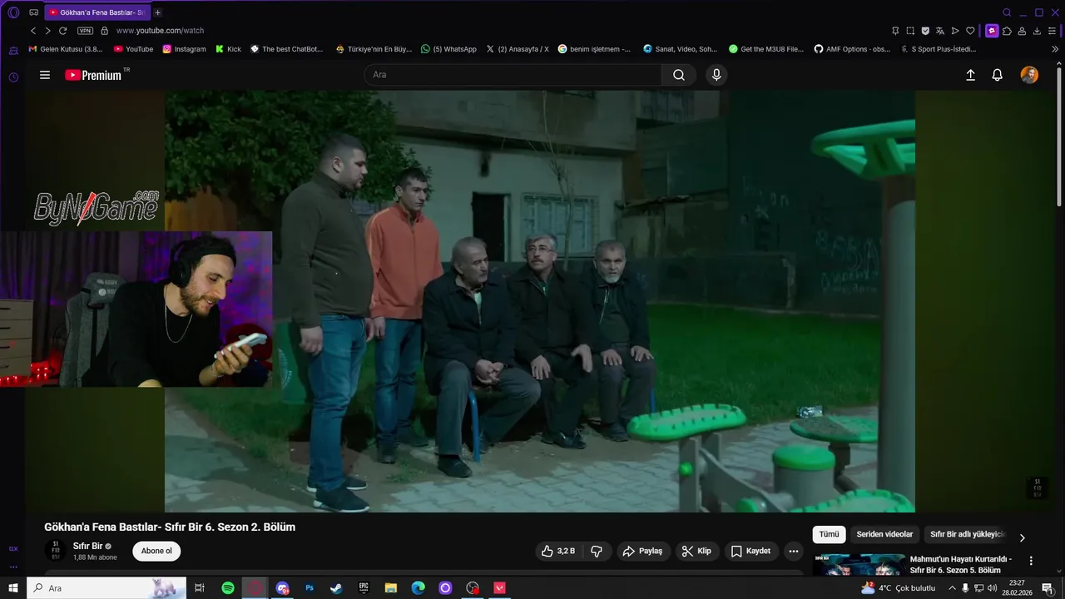Viewport: 1065px width, 599px height.
Task: Open the Opera GX menu logo
Action: tap(13, 12)
